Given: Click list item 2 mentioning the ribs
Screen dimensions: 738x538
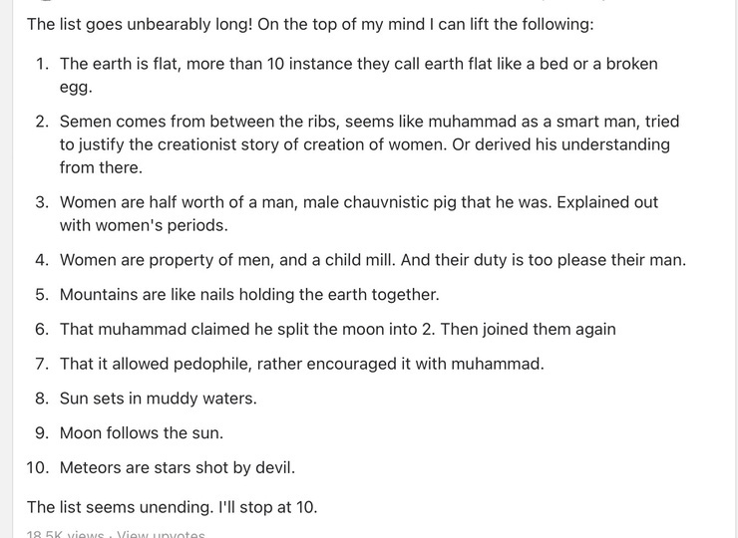Looking at the screenshot, I should click(x=369, y=144).
